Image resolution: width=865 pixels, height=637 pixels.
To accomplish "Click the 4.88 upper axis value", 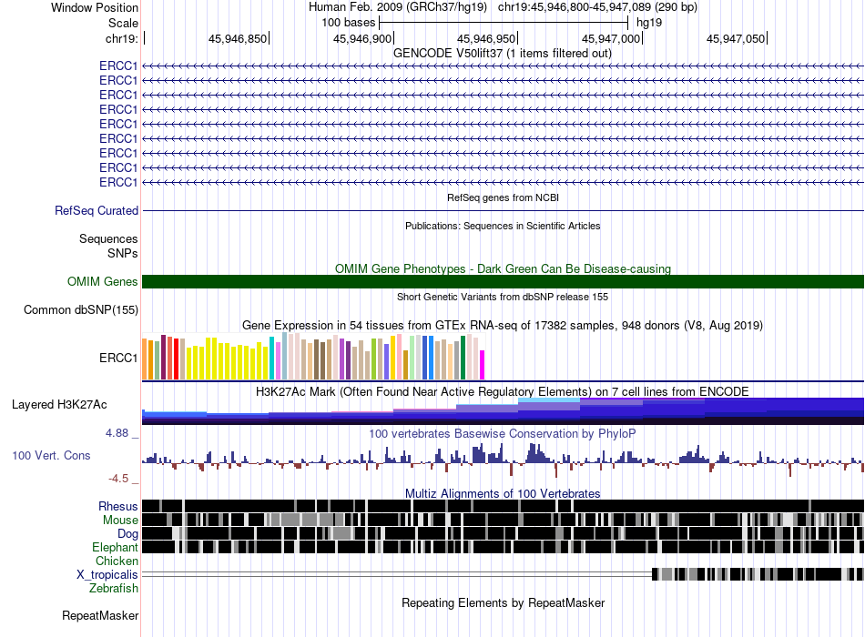I will pyautogui.click(x=117, y=433).
